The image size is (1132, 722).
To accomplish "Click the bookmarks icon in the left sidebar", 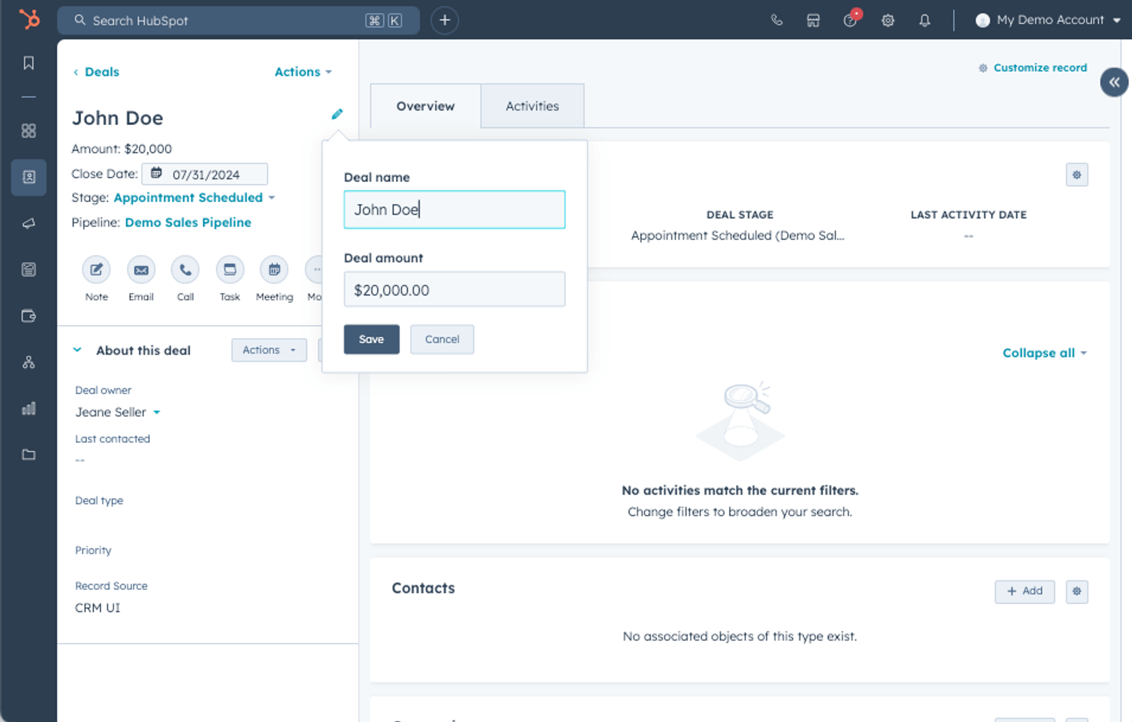I will click(29, 63).
